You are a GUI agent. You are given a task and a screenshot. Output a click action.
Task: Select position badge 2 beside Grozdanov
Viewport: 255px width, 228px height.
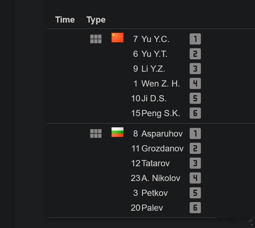(195, 148)
